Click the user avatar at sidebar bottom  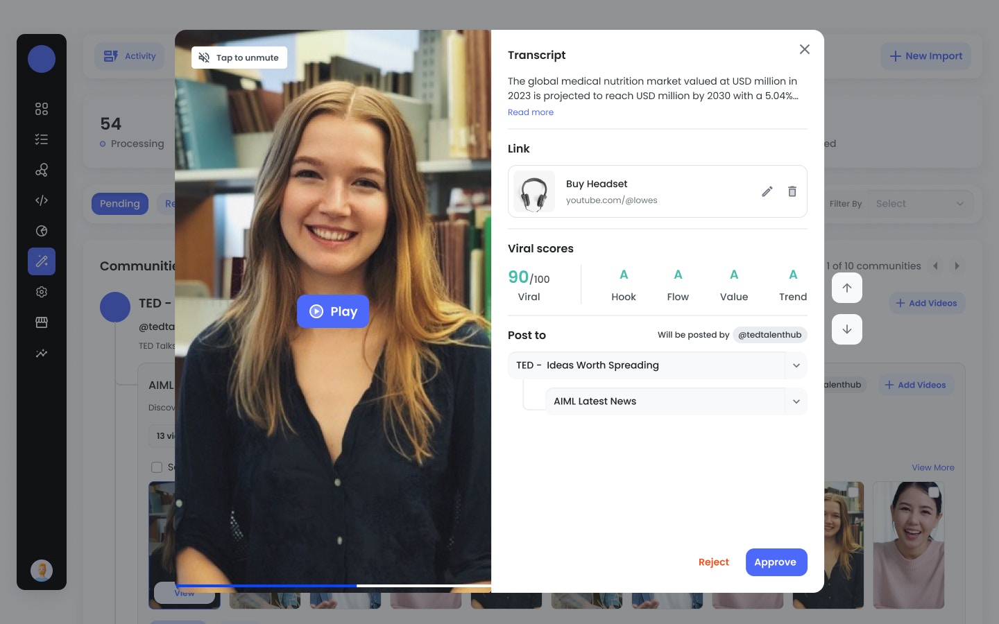click(x=42, y=571)
